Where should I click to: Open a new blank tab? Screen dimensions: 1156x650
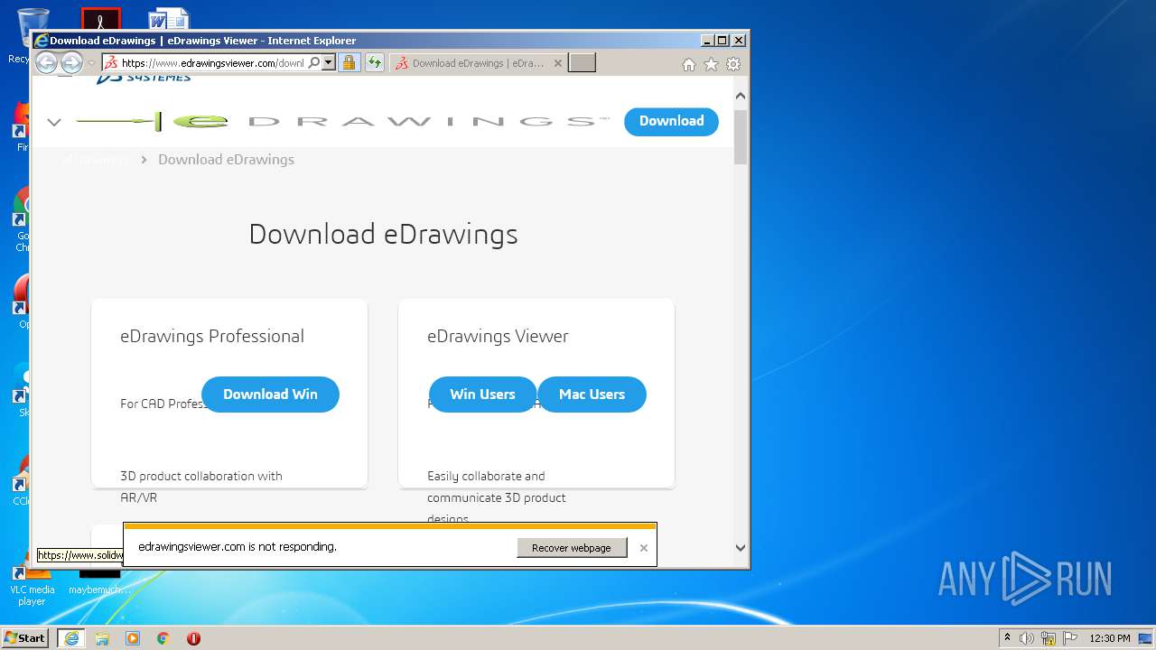582,63
